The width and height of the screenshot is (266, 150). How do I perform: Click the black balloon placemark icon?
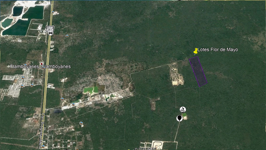[179, 118]
